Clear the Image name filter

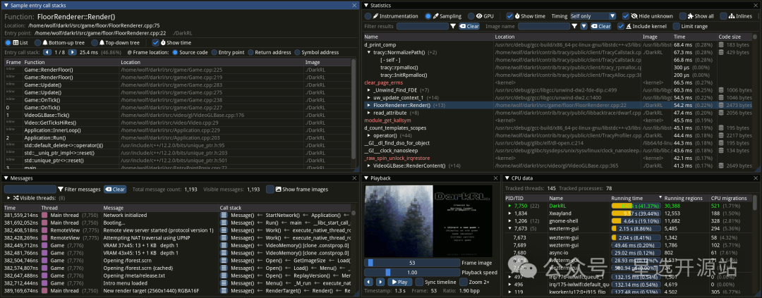tap(600, 26)
